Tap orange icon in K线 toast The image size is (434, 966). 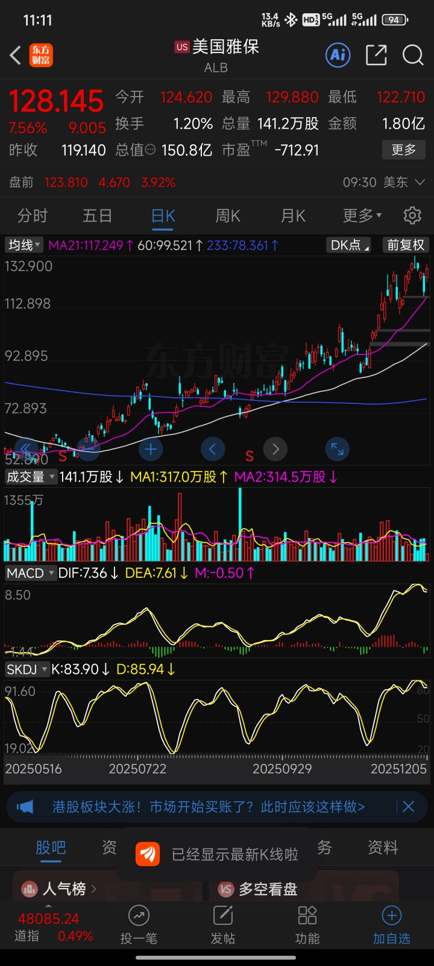pos(148,854)
